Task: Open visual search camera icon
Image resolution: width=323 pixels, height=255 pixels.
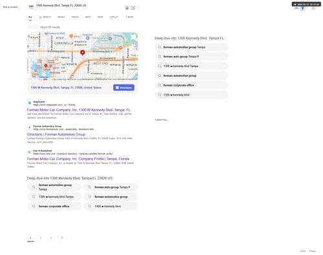Action: point(133,8)
